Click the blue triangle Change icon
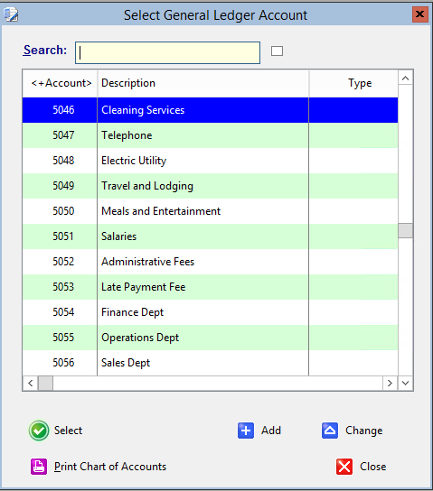 [330, 431]
